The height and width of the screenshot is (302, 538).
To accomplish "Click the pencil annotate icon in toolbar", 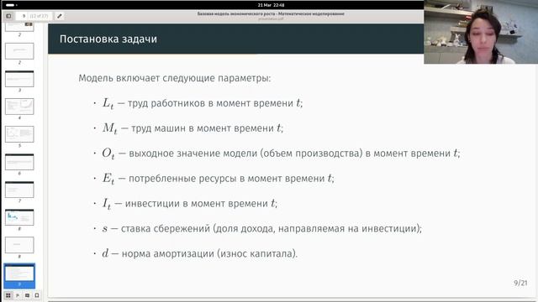I will pos(60,16).
